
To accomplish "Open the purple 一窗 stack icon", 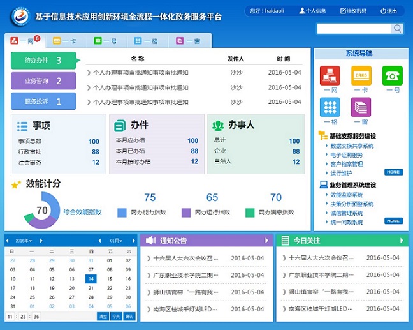I will click(x=361, y=107).
